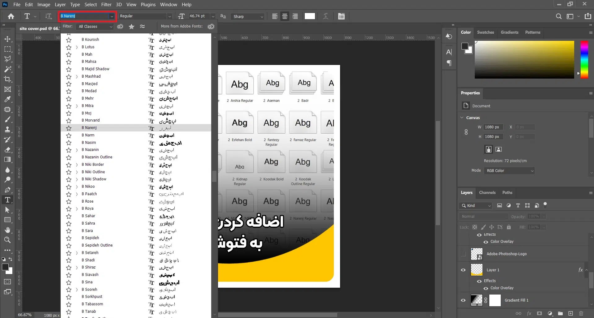
Task: Select the Eyedropper tool
Action: click(x=7, y=99)
